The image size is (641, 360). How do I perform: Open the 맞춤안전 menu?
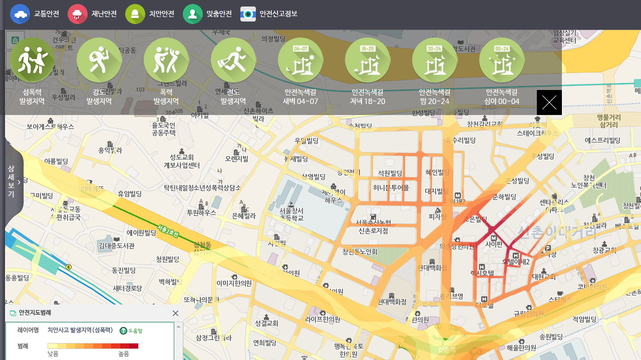click(x=207, y=14)
